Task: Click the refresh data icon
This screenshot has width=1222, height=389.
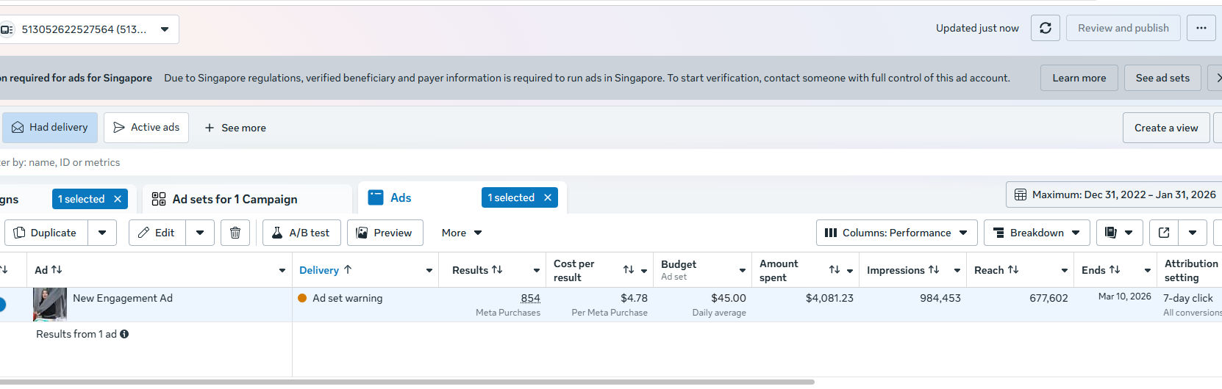Action: tap(1046, 28)
